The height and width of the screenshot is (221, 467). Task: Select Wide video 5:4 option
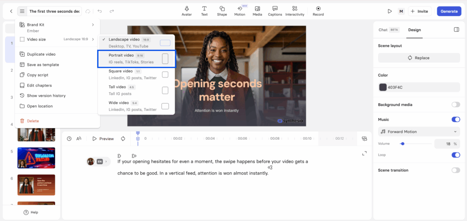(136, 106)
